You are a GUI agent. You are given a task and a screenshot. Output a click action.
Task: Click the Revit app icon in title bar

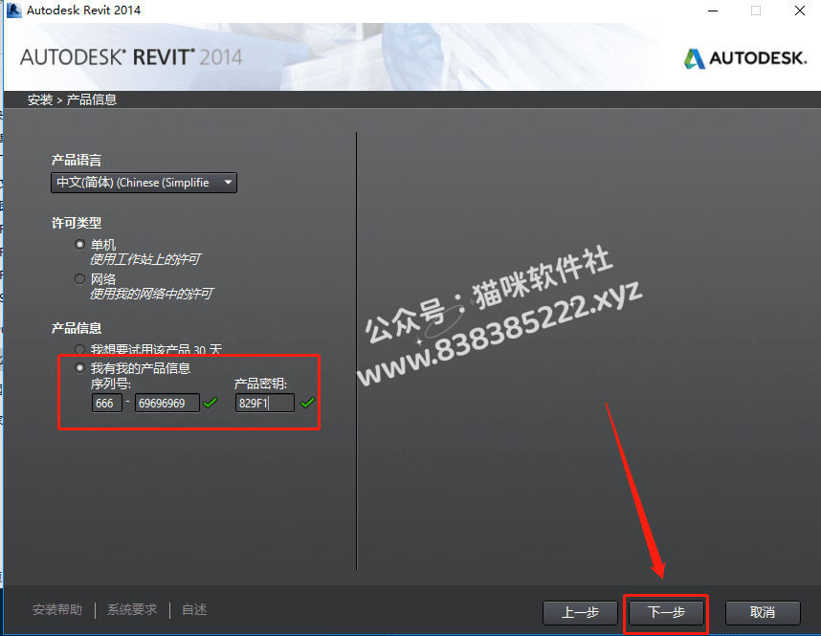click(x=14, y=10)
